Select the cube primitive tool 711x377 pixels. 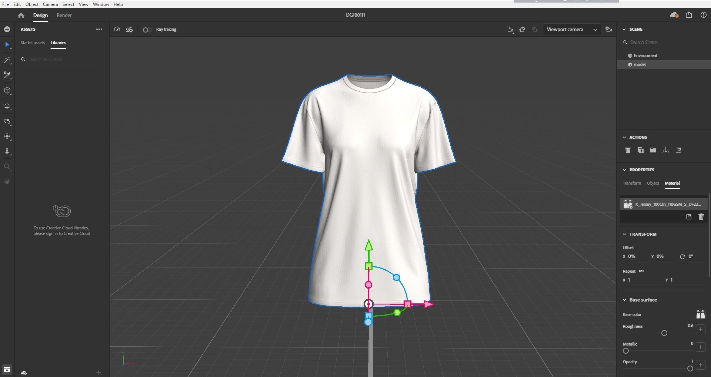[x=7, y=91]
